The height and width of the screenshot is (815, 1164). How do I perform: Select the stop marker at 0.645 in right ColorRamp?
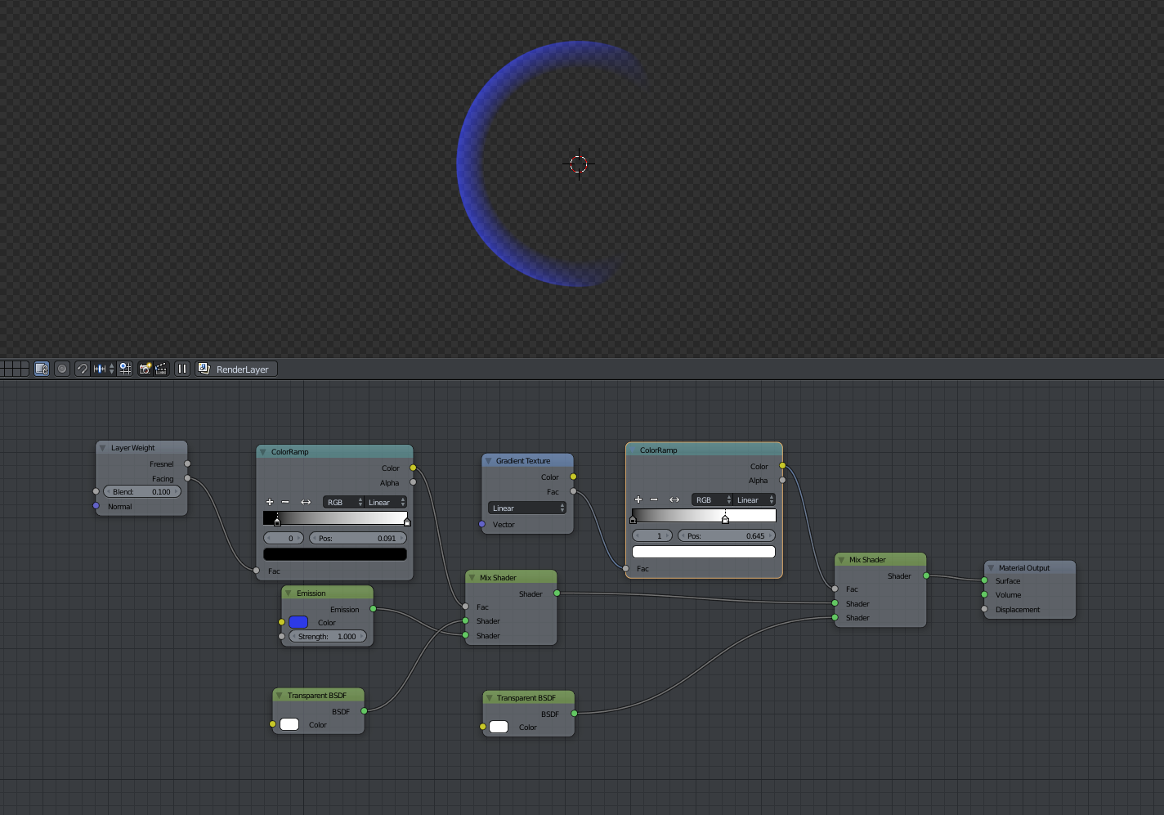tap(725, 519)
